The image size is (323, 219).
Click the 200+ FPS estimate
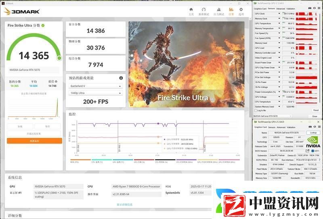(x=96, y=102)
